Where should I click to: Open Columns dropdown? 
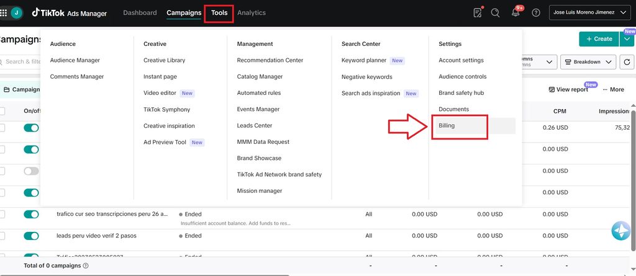[x=538, y=62]
